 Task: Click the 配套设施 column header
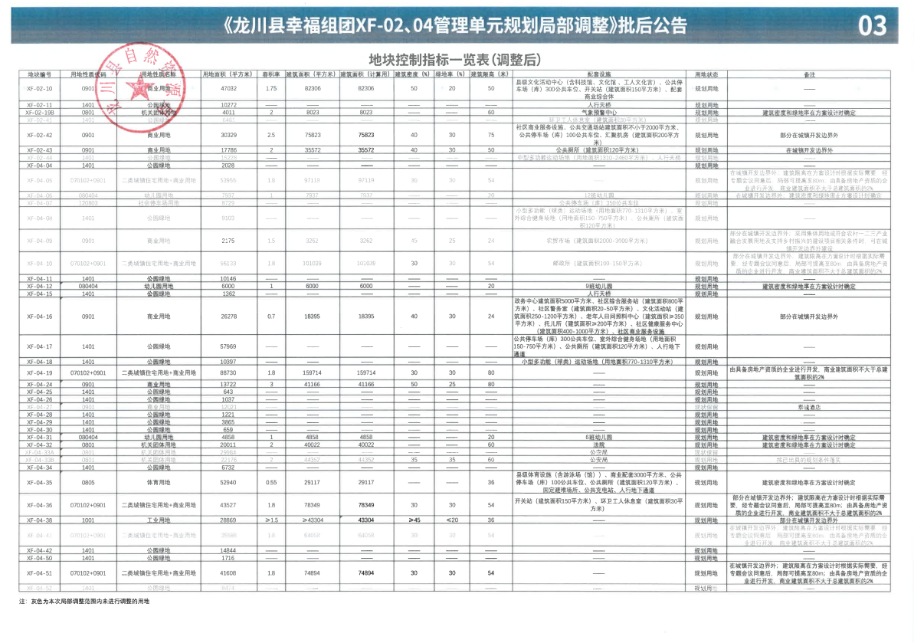[599, 74]
